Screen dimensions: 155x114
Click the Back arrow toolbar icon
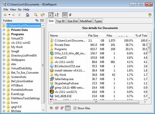tap(5, 15)
